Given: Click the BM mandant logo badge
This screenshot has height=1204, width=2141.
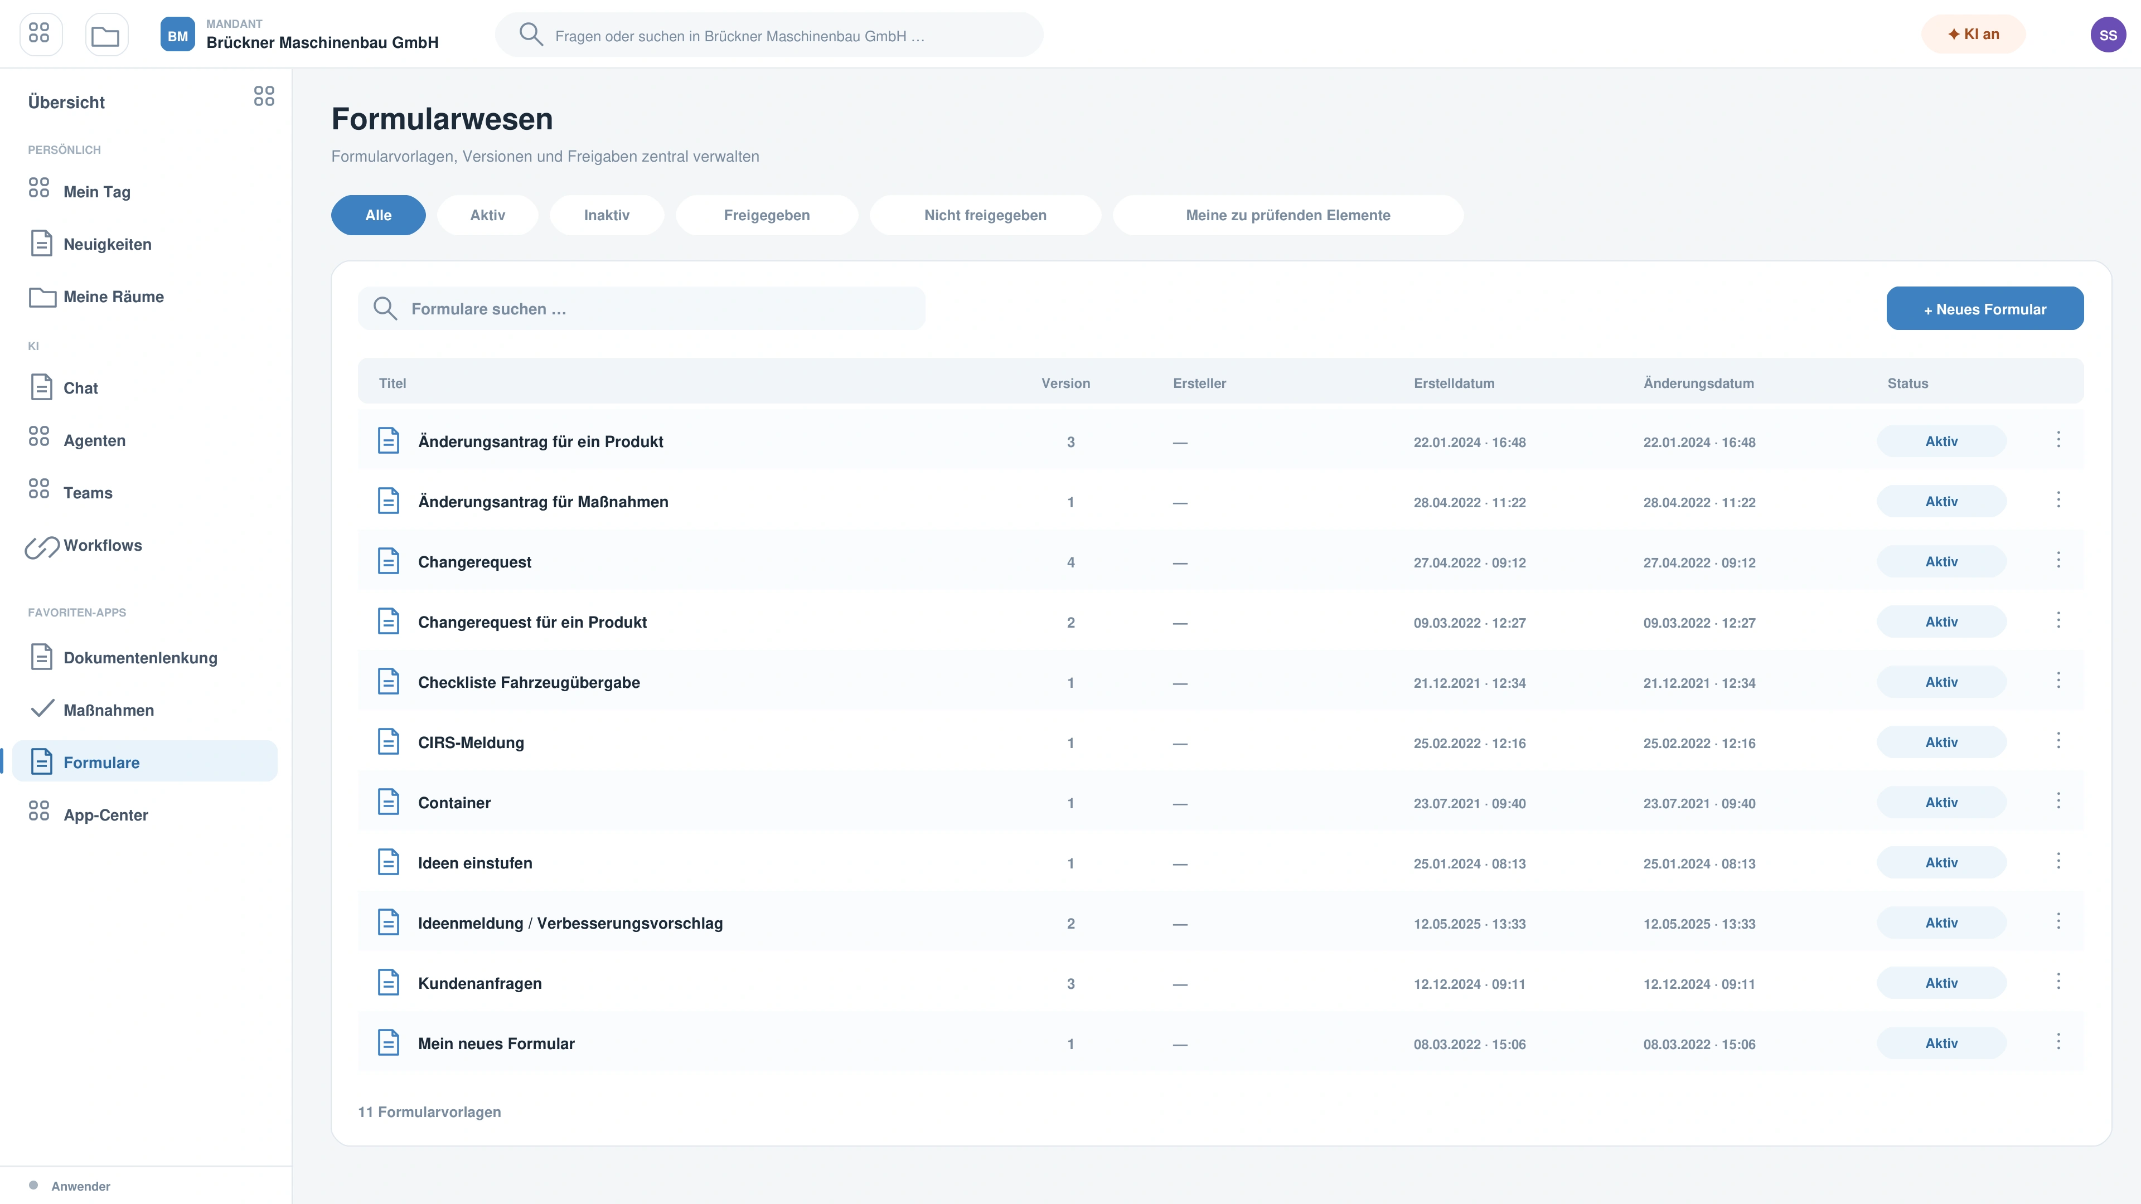Looking at the screenshot, I should pos(177,35).
